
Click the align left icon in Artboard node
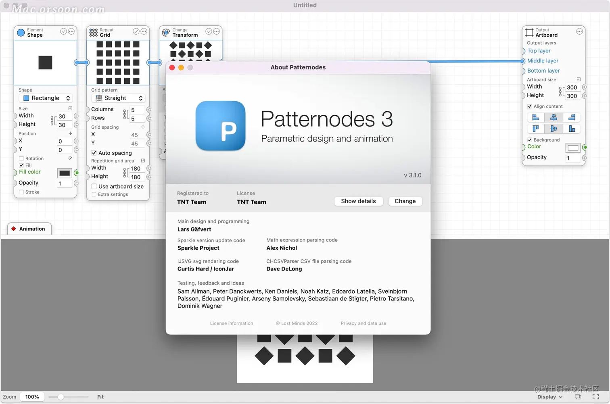tap(536, 117)
